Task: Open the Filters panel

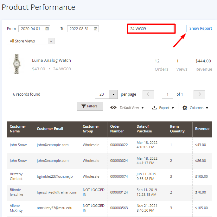Action: 90,106
